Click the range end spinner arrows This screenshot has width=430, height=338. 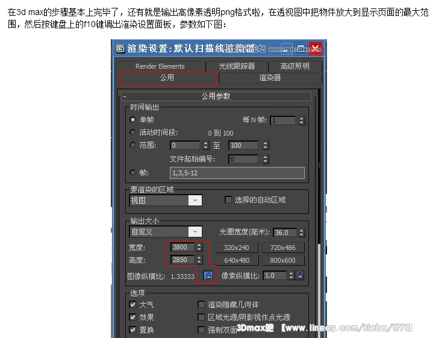[x=265, y=145]
